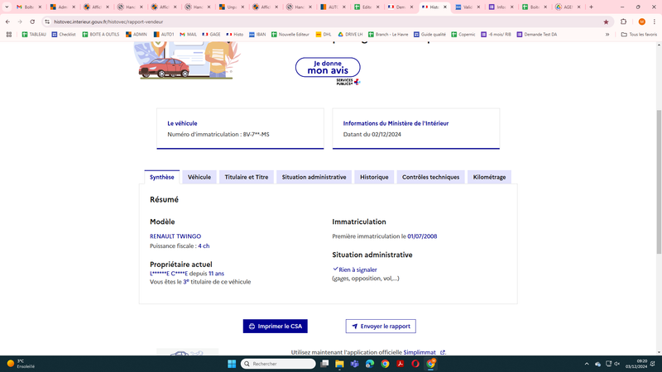Viewport: 662px width, 372px height.
Task: Open the Windows Start menu
Action: [232, 364]
